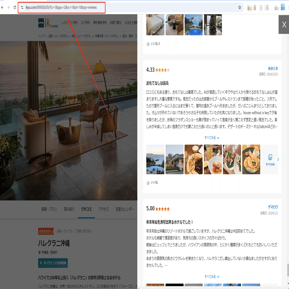Expand the おもてなしは最高 review with すべてみる
The image size is (289, 289).
click(x=212, y=138)
